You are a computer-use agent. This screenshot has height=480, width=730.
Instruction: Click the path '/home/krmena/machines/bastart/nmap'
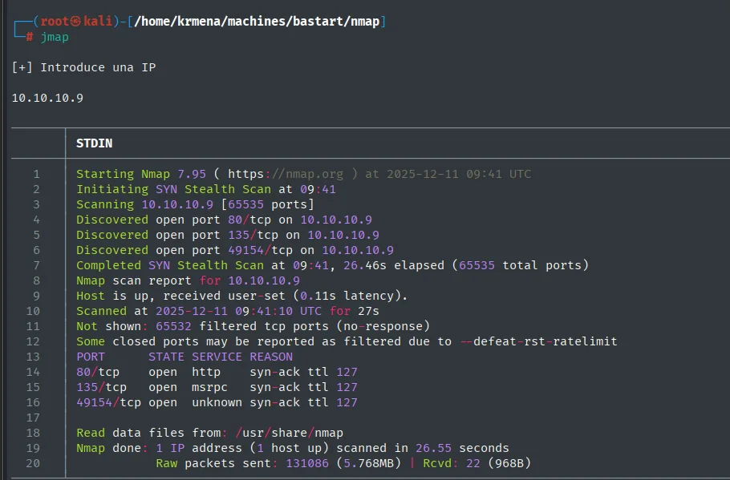[257, 22]
